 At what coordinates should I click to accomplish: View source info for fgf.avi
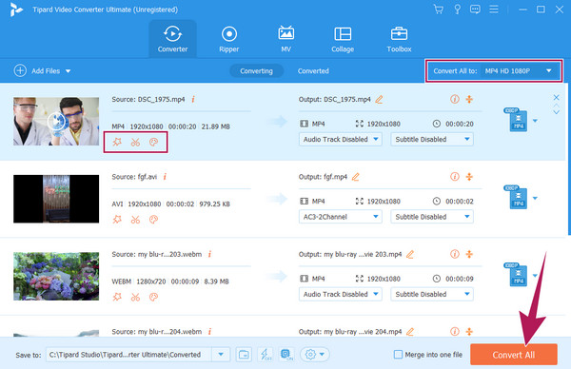(x=165, y=177)
